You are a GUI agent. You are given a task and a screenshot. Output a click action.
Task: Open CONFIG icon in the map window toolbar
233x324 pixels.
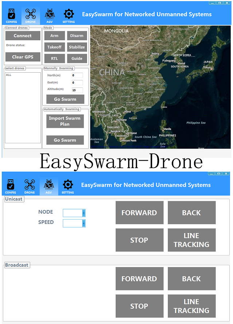[x=11, y=16]
